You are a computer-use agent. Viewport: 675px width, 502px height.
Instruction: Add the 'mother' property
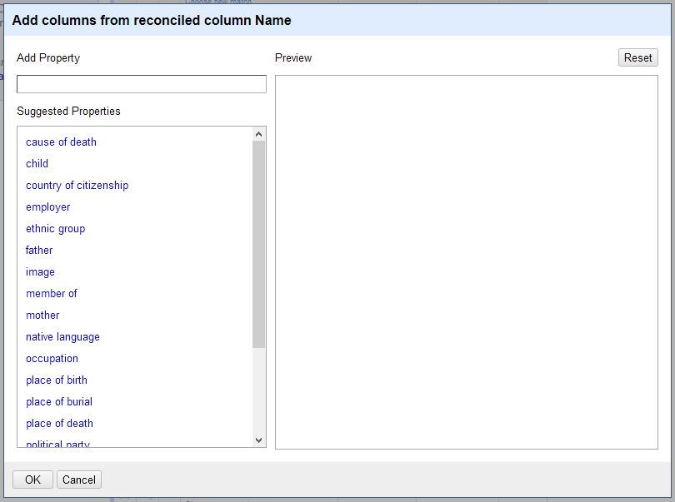[42, 315]
